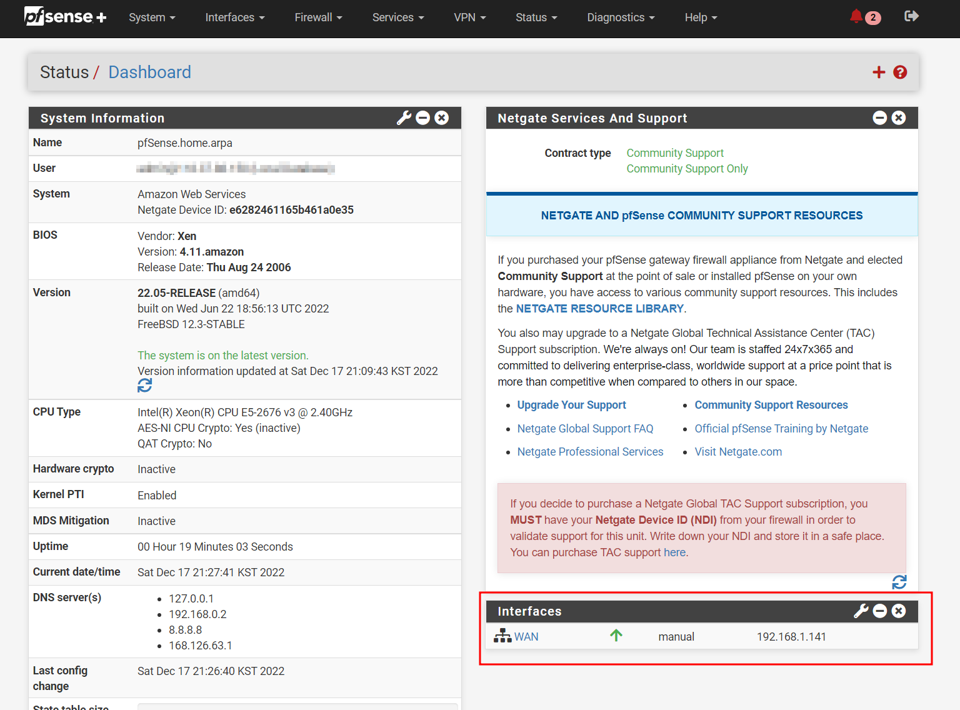Click DNS server entry 192.168.0.2
960x710 pixels.
point(197,614)
